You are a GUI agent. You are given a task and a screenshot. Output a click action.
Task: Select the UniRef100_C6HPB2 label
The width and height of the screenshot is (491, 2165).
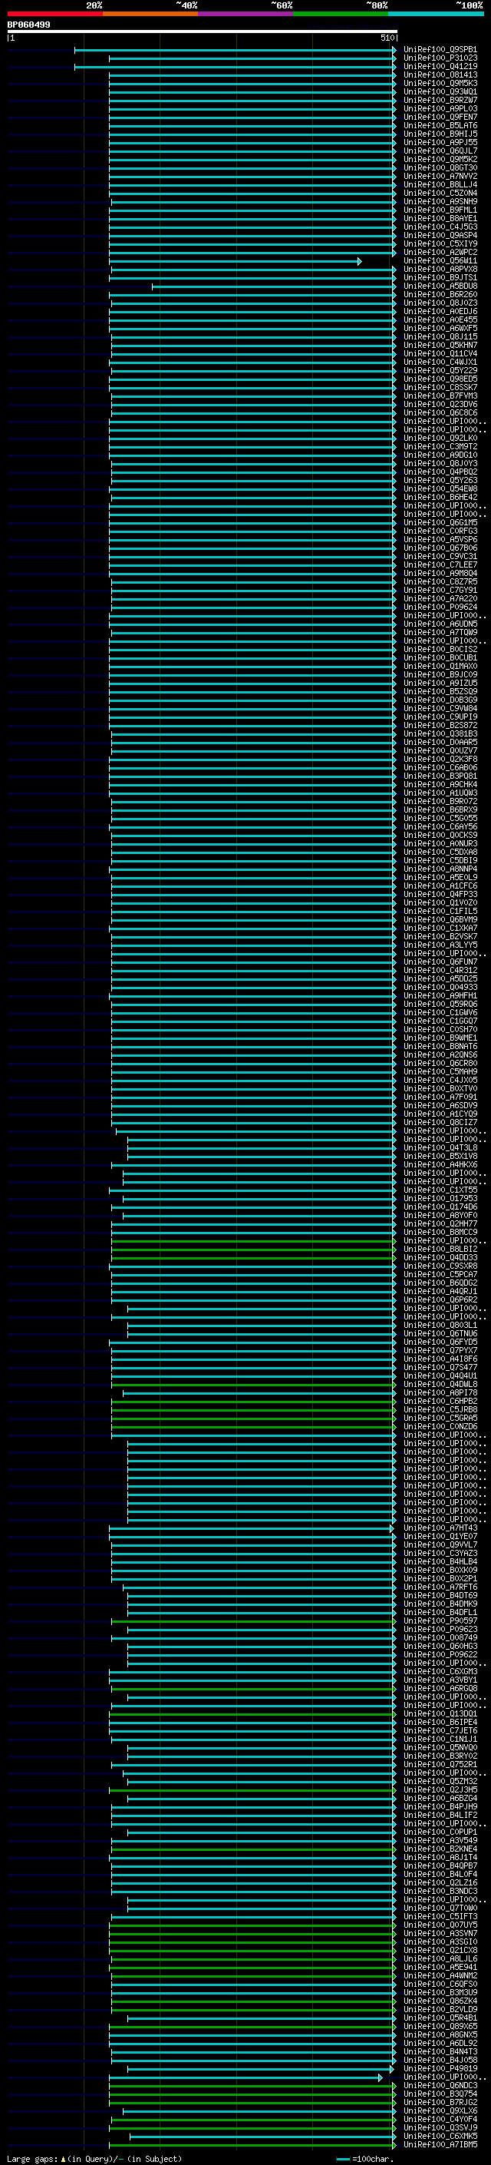pos(440,1401)
